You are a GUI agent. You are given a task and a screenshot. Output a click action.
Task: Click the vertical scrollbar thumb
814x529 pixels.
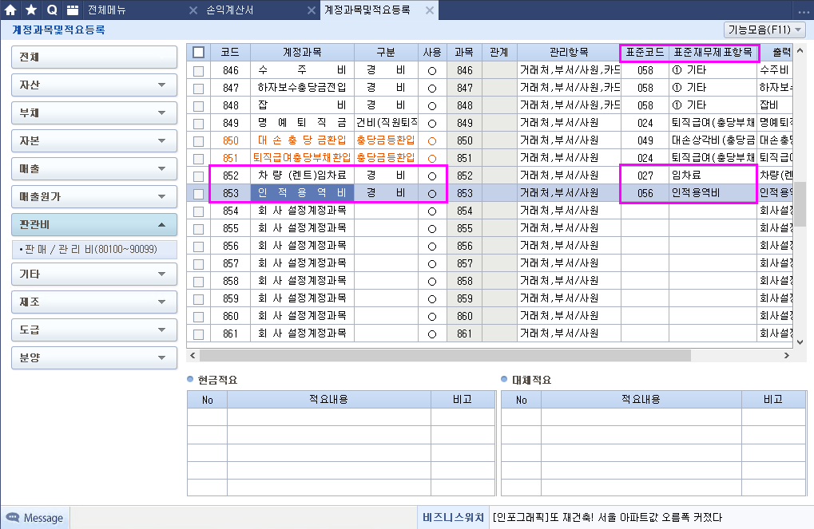pos(800,203)
